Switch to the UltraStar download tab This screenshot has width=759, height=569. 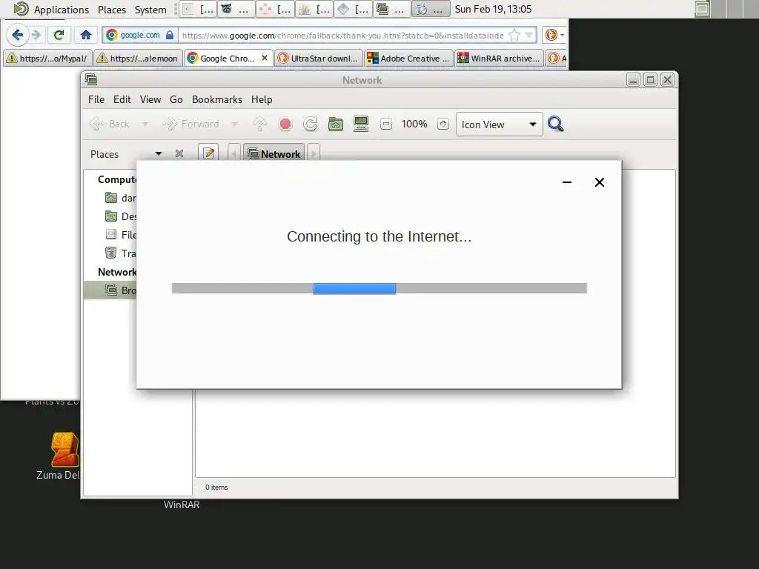319,59
